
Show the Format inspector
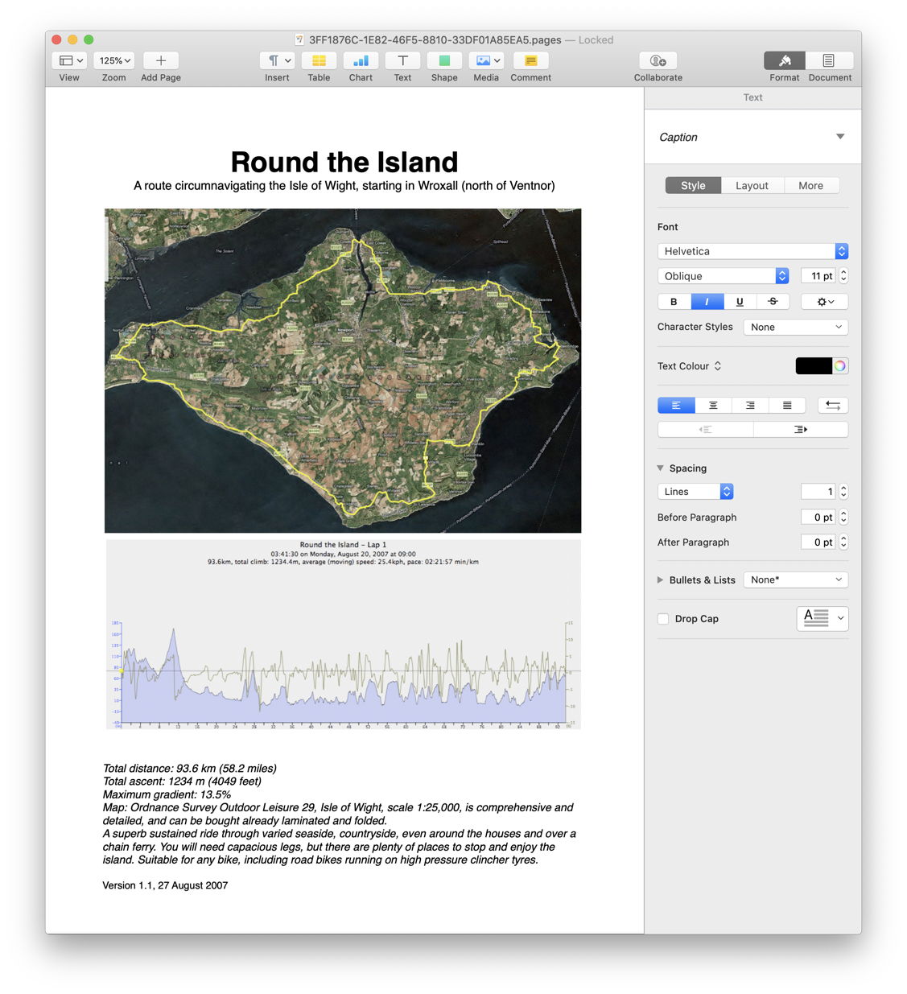tap(785, 60)
